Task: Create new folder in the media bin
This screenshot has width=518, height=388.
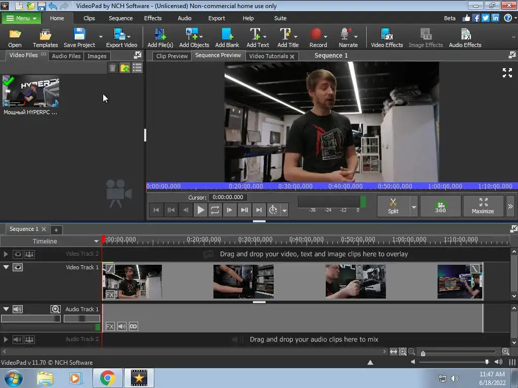Action: (125, 68)
